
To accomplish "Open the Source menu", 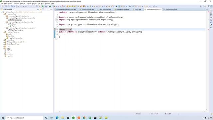I will click(x=10, y=4).
